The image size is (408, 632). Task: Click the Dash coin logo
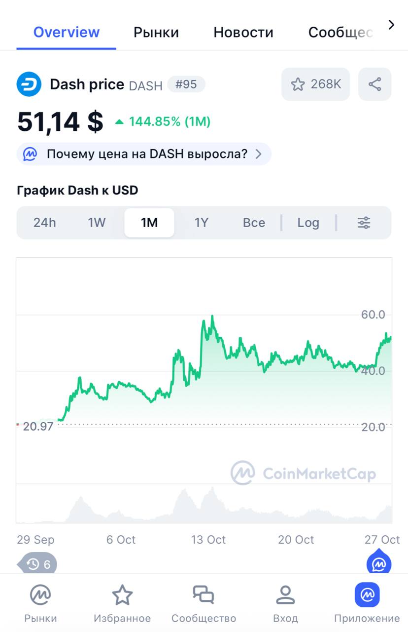29,84
